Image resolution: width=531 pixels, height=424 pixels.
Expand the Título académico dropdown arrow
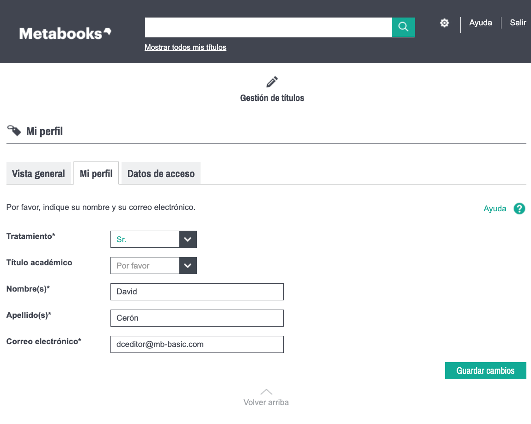188,266
